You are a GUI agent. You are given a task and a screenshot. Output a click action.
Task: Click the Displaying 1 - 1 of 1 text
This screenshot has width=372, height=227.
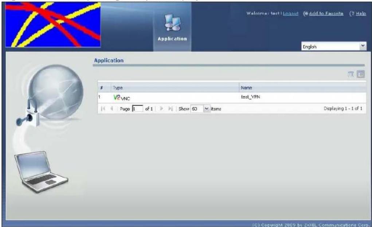pyautogui.click(x=343, y=109)
